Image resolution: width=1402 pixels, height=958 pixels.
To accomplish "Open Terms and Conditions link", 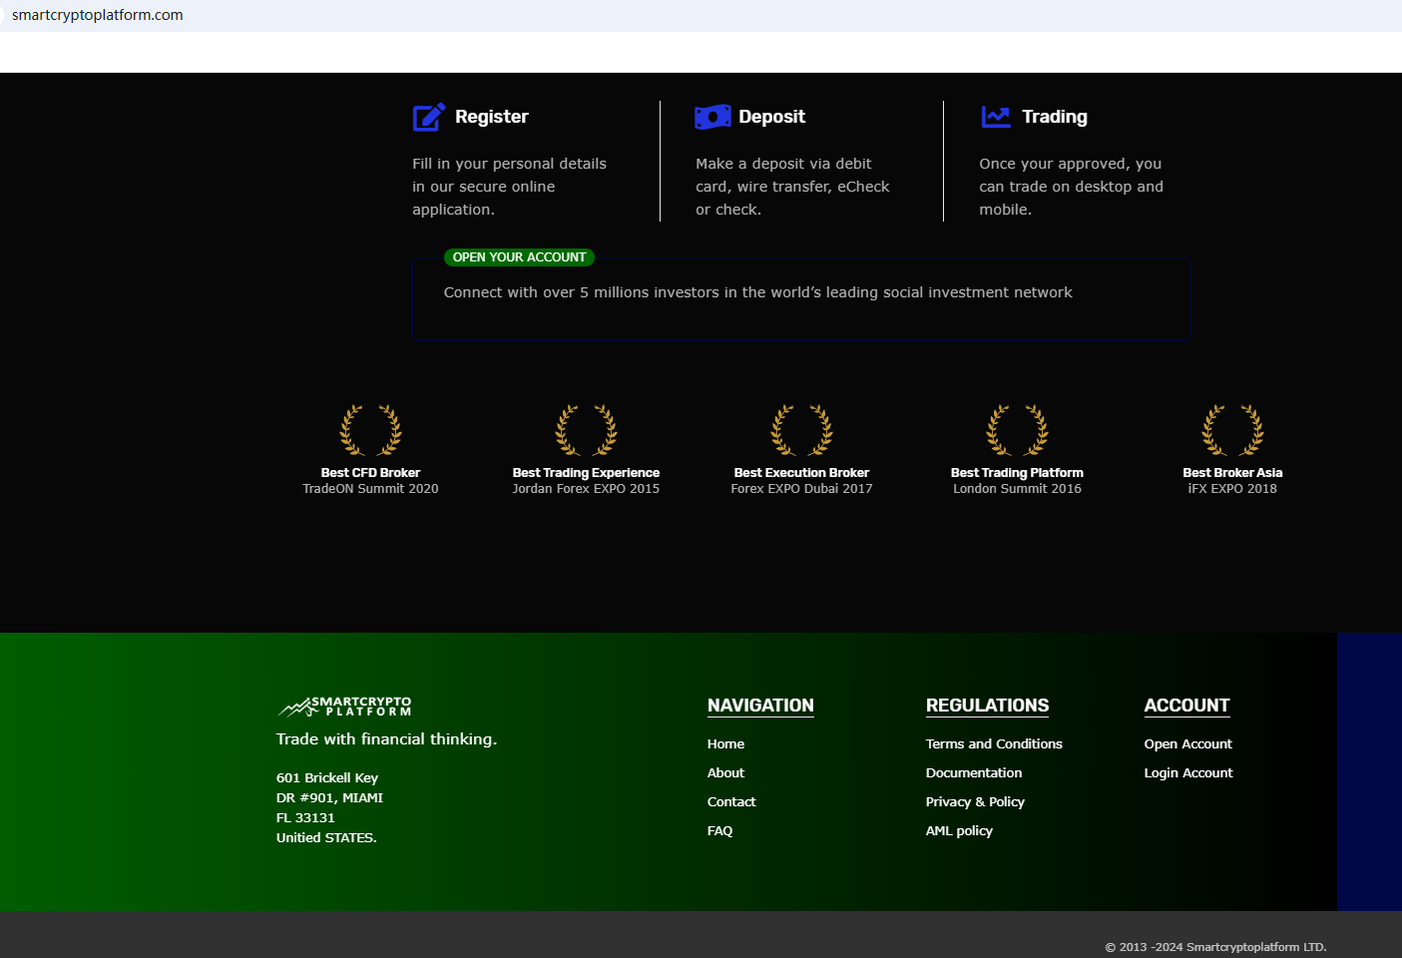I will 994,743.
